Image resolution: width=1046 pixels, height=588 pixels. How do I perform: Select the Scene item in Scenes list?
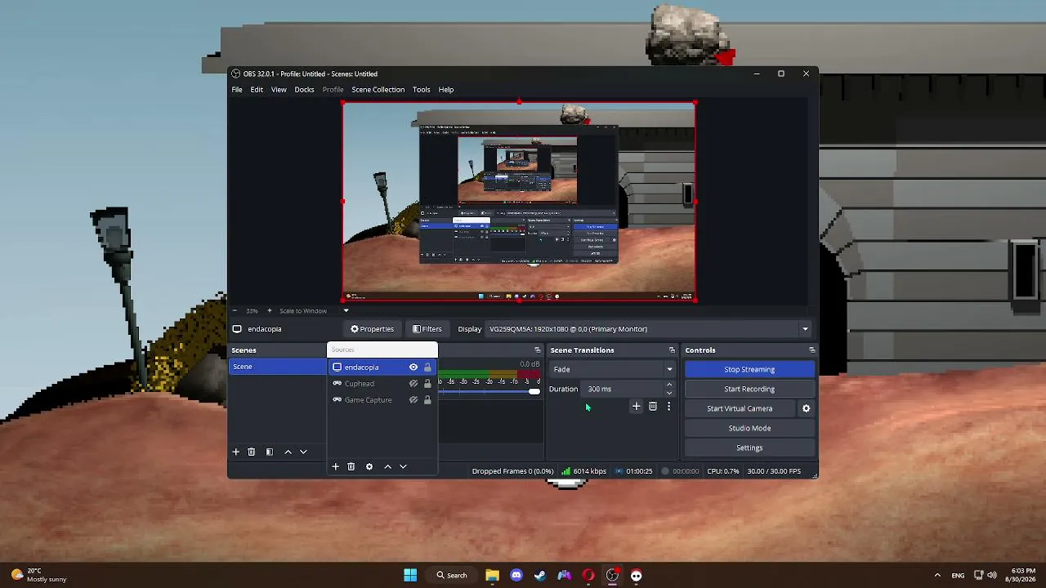coord(278,367)
